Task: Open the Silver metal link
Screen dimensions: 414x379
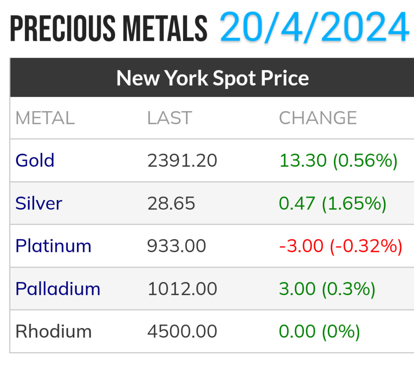Action: click(39, 203)
